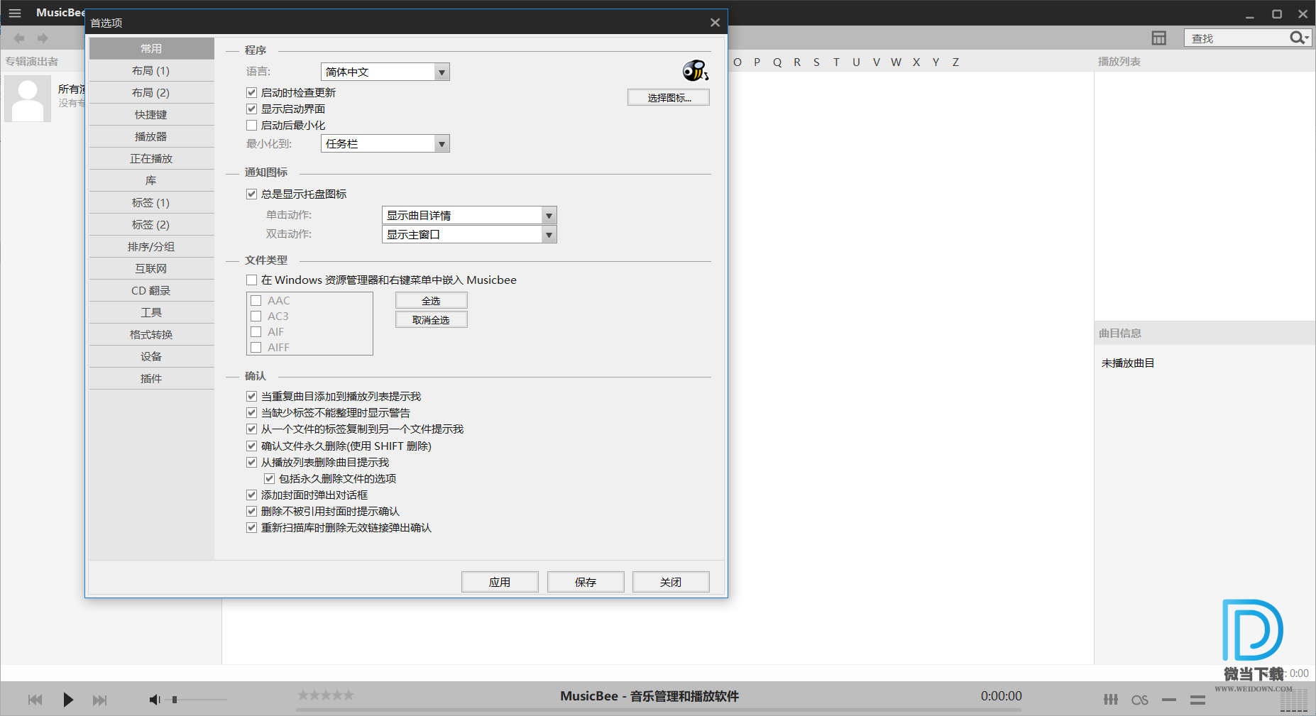Image resolution: width=1316 pixels, height=716 pixels.
Task: Open the 正在播放 tab
Action: coord(151,158)
